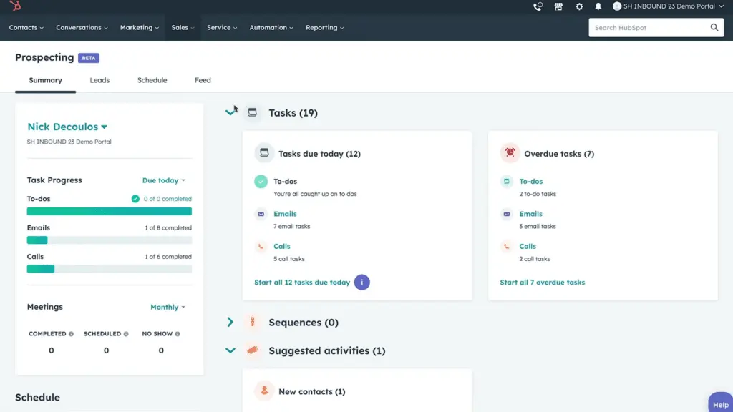Collapse the Tasks (19) section
733x412 pixels.
(230, 112)
